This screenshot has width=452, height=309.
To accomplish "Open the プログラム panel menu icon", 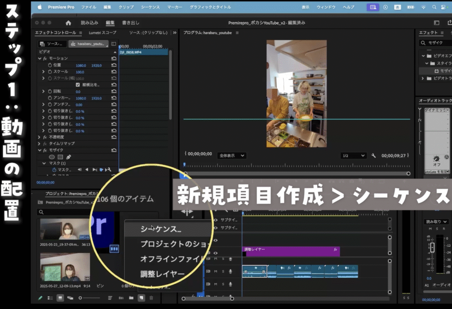I will (x=237, y=33).
